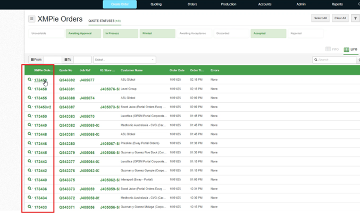Viewport: 360px width, 213px height.
Task: Toggle the Rejected status filter
Action: (x=305, y=34)
